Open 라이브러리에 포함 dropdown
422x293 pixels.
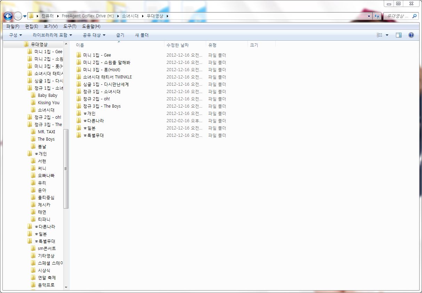(52, 35)
